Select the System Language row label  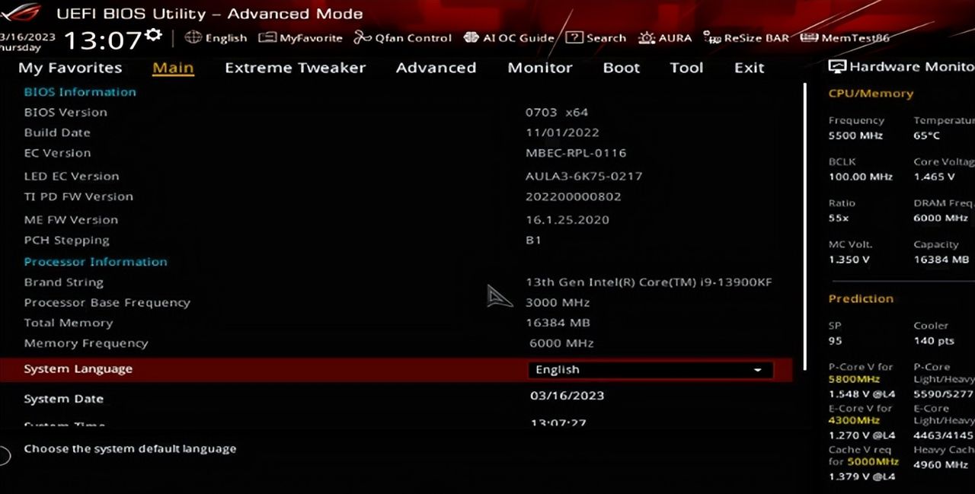[x=78, y=369]
